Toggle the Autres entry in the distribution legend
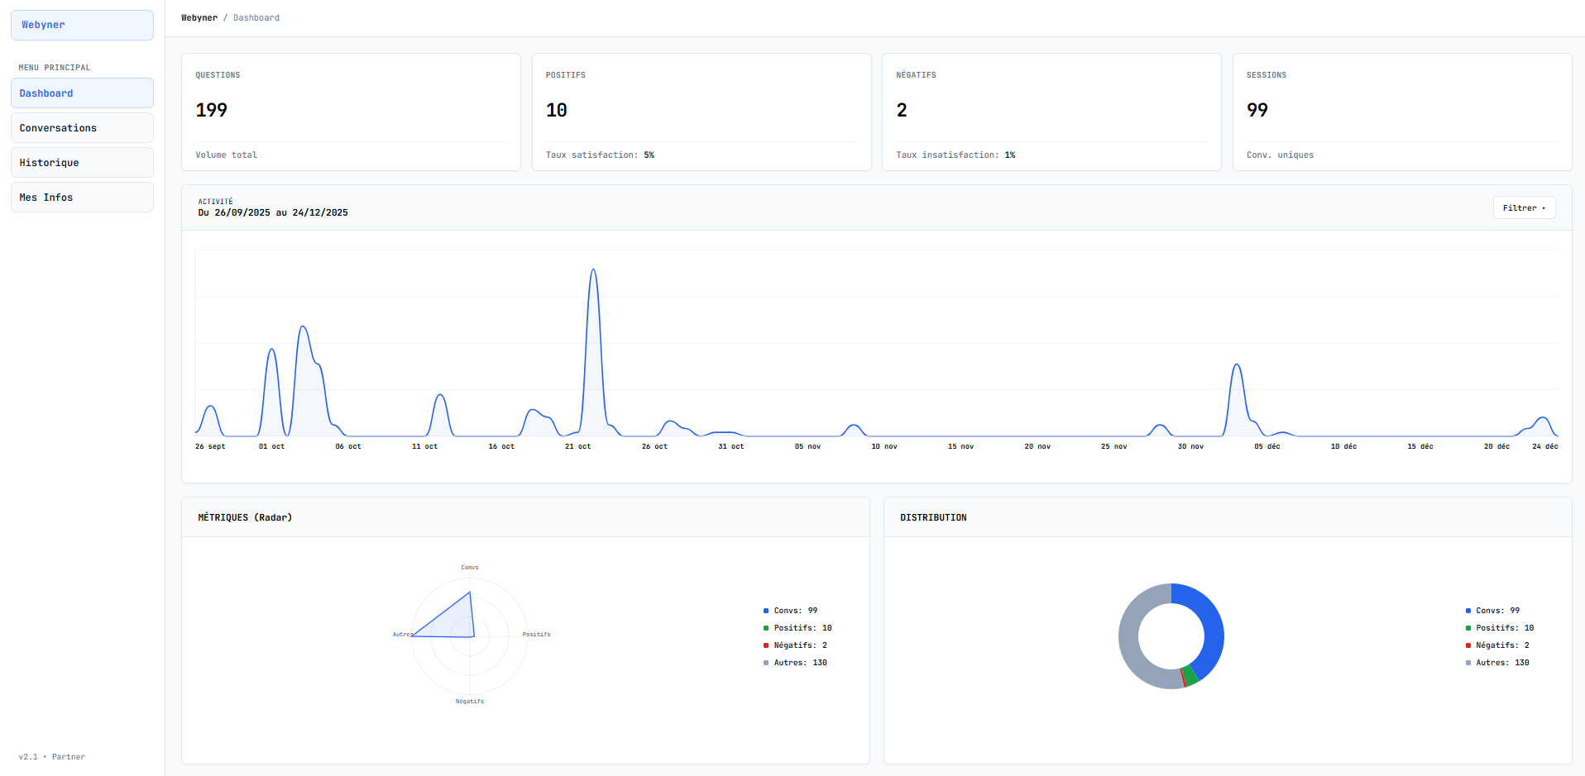Image resolution: width=1585 pixels, height=776 pixels. 1499,662
